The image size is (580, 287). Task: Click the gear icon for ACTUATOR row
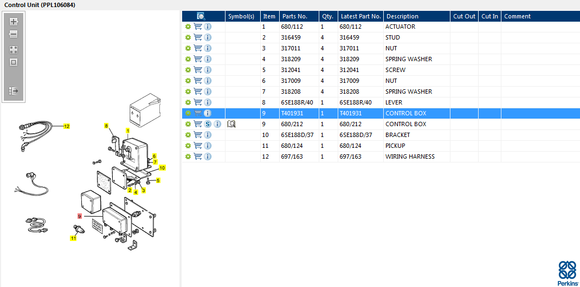(x=188, y=27)
